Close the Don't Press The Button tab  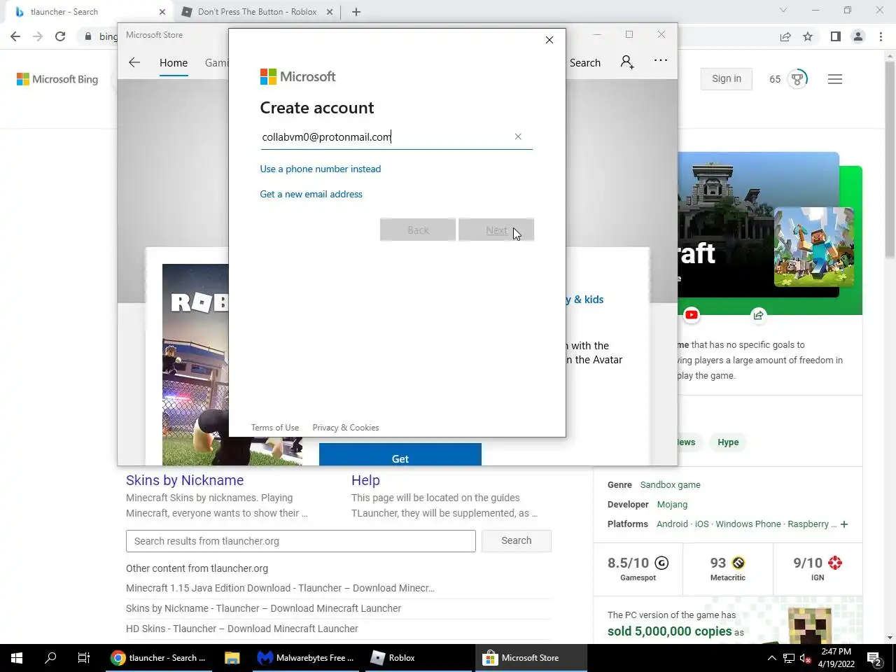[x=330, y=12]
